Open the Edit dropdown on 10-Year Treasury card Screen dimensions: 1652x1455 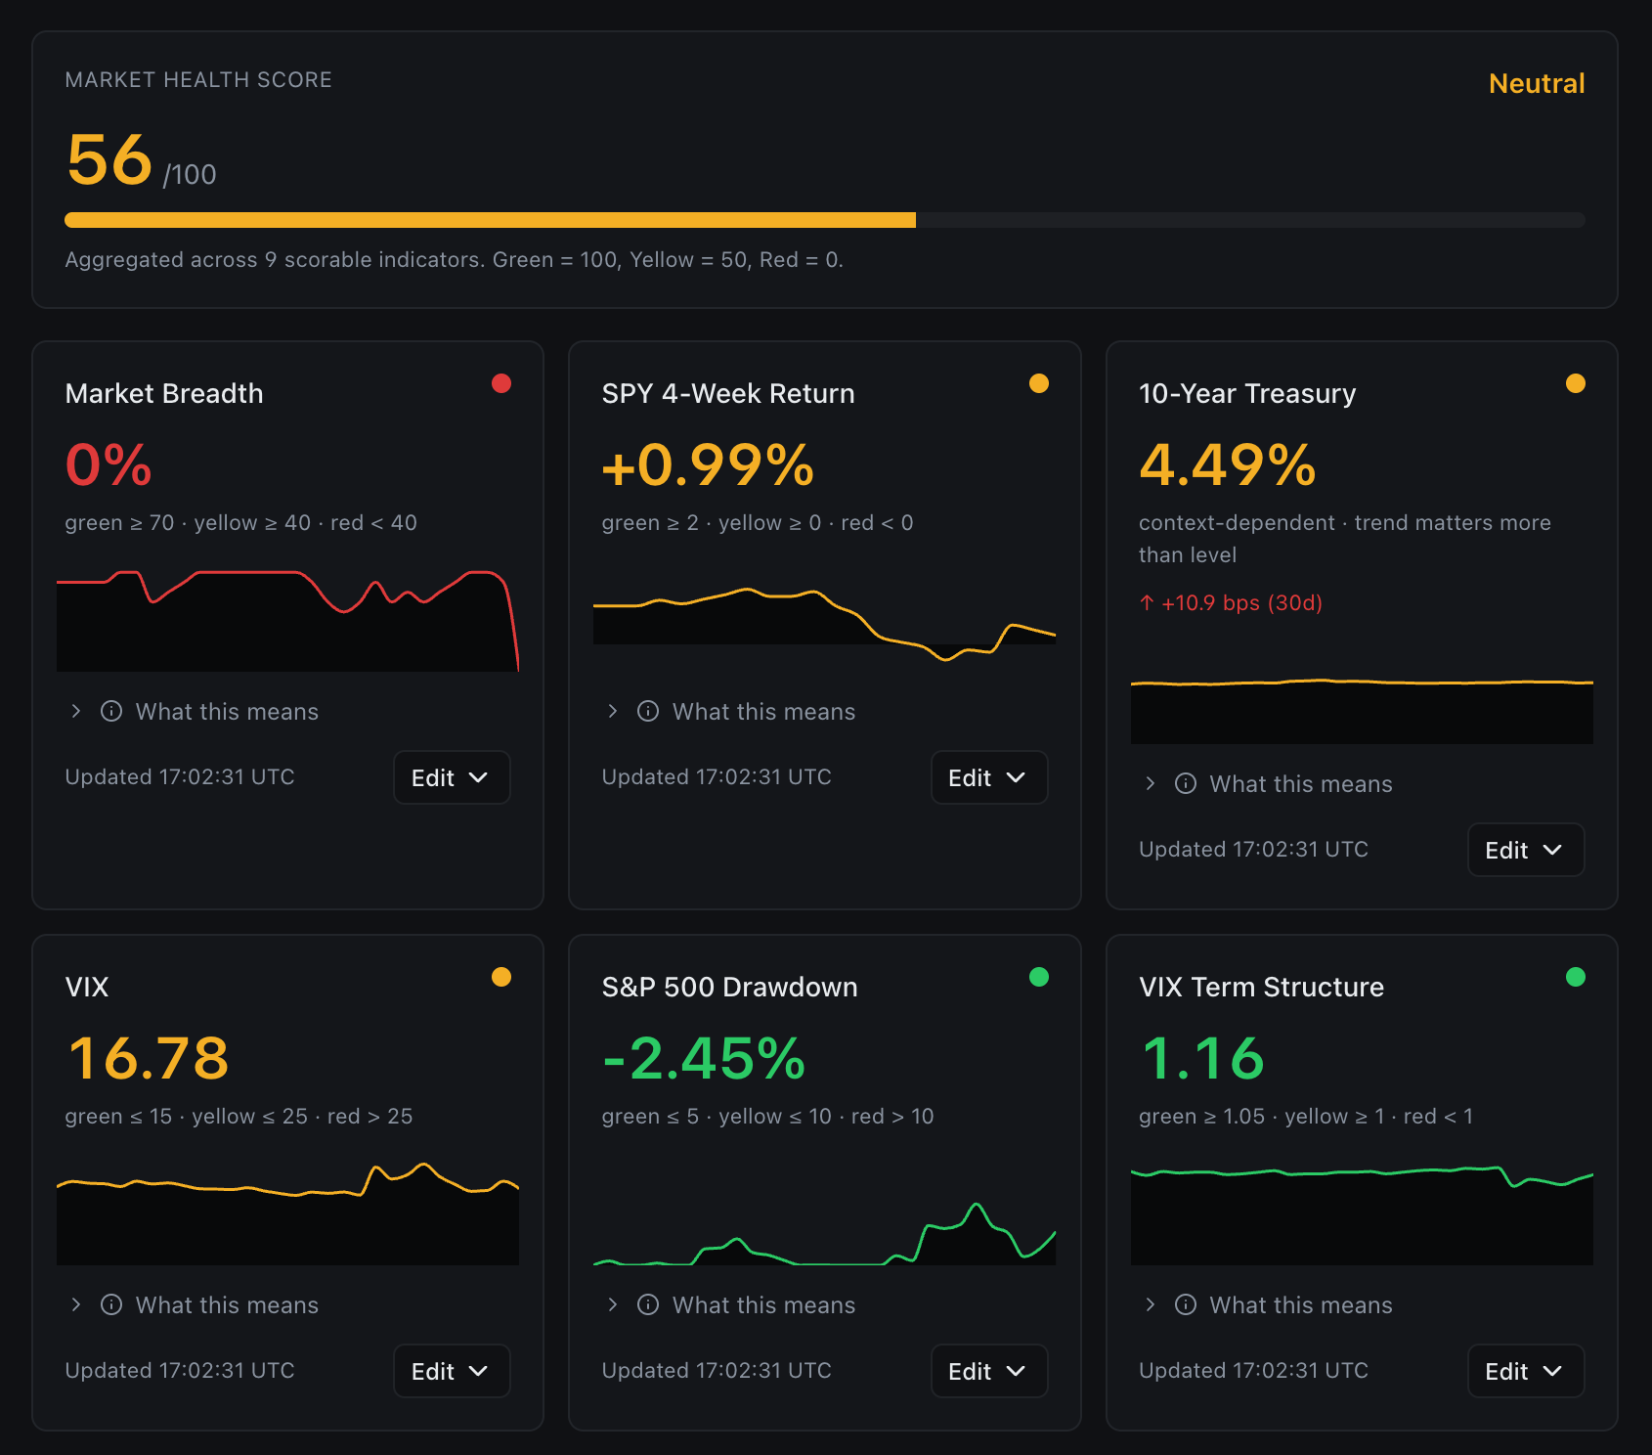click(x=1526, y=850)
